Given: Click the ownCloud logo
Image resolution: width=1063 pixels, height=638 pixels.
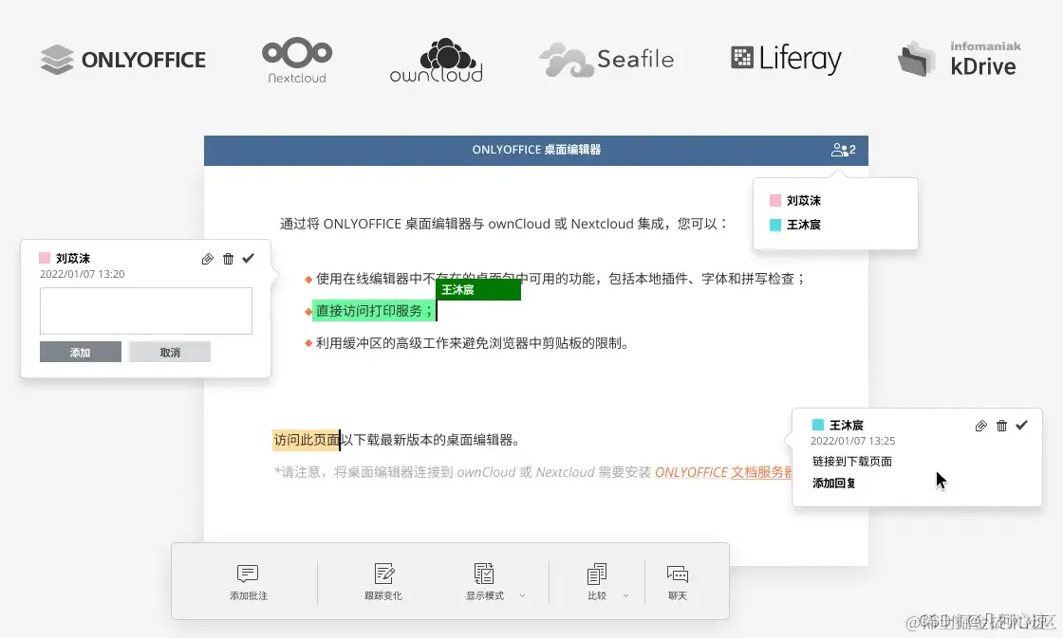Looking at the screenshot, I should 437,61.
